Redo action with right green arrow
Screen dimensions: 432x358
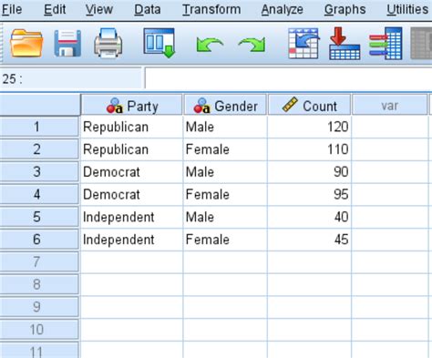tap(252, 45)
